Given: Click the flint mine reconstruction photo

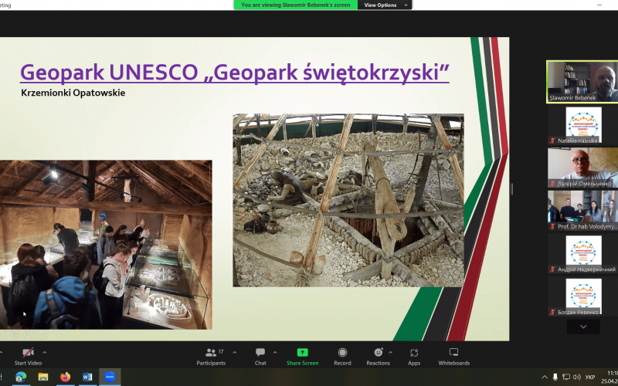Looking at the screenshot, I should [348, 200].
